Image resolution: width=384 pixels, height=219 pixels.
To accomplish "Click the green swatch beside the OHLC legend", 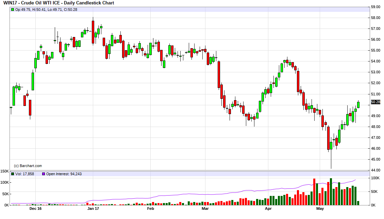I will click(x=13, y=10).
